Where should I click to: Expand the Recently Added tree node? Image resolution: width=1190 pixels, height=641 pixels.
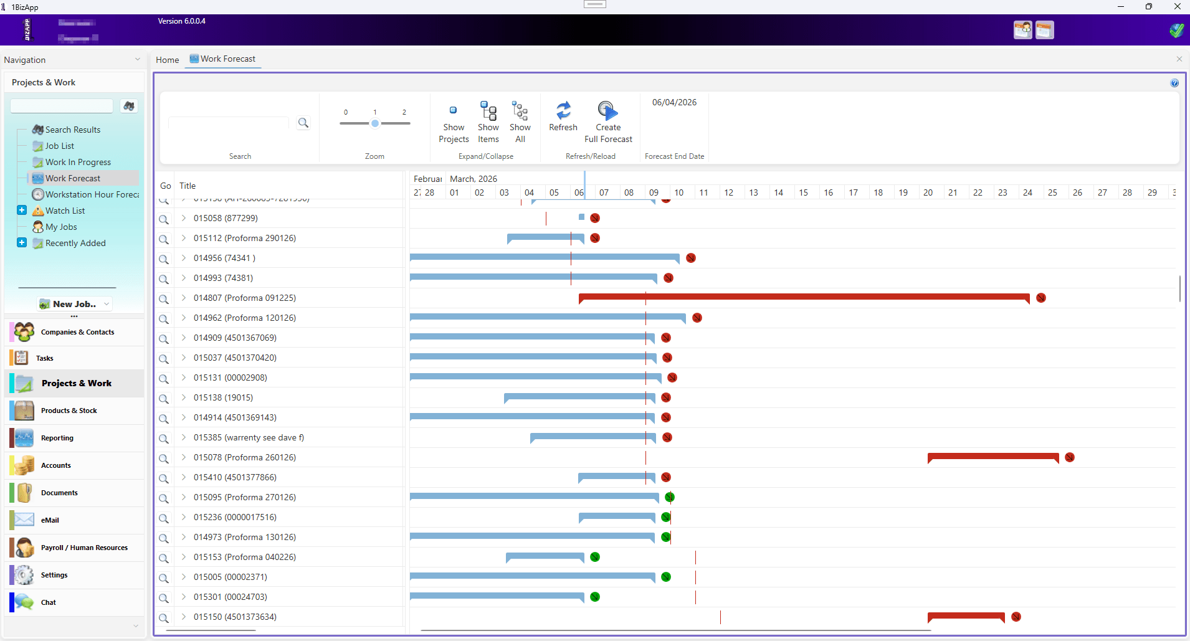tap(22, 242)
